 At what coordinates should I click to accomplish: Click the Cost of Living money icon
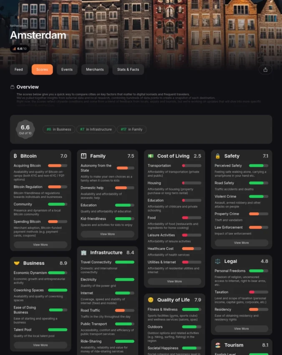coord(151,156)
